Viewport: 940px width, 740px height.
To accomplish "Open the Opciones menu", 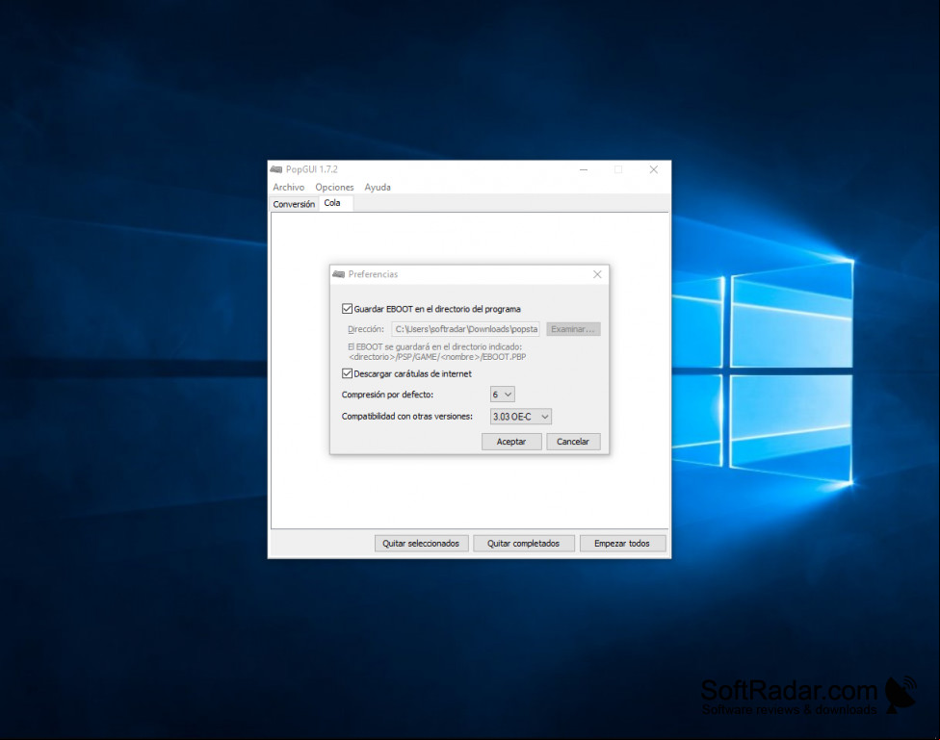I will pos(334,187).
